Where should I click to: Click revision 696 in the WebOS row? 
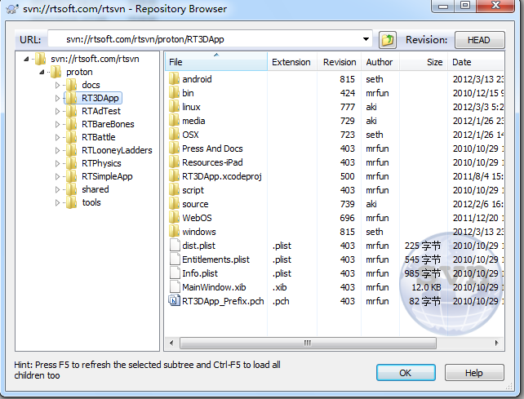347,218
